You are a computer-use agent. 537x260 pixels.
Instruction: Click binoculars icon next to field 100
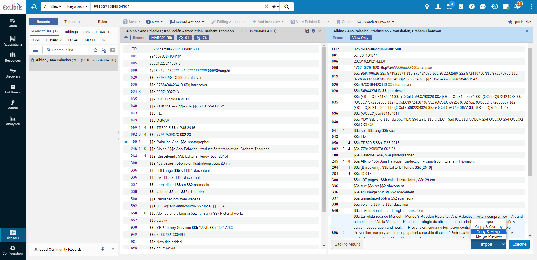(126, 142)
